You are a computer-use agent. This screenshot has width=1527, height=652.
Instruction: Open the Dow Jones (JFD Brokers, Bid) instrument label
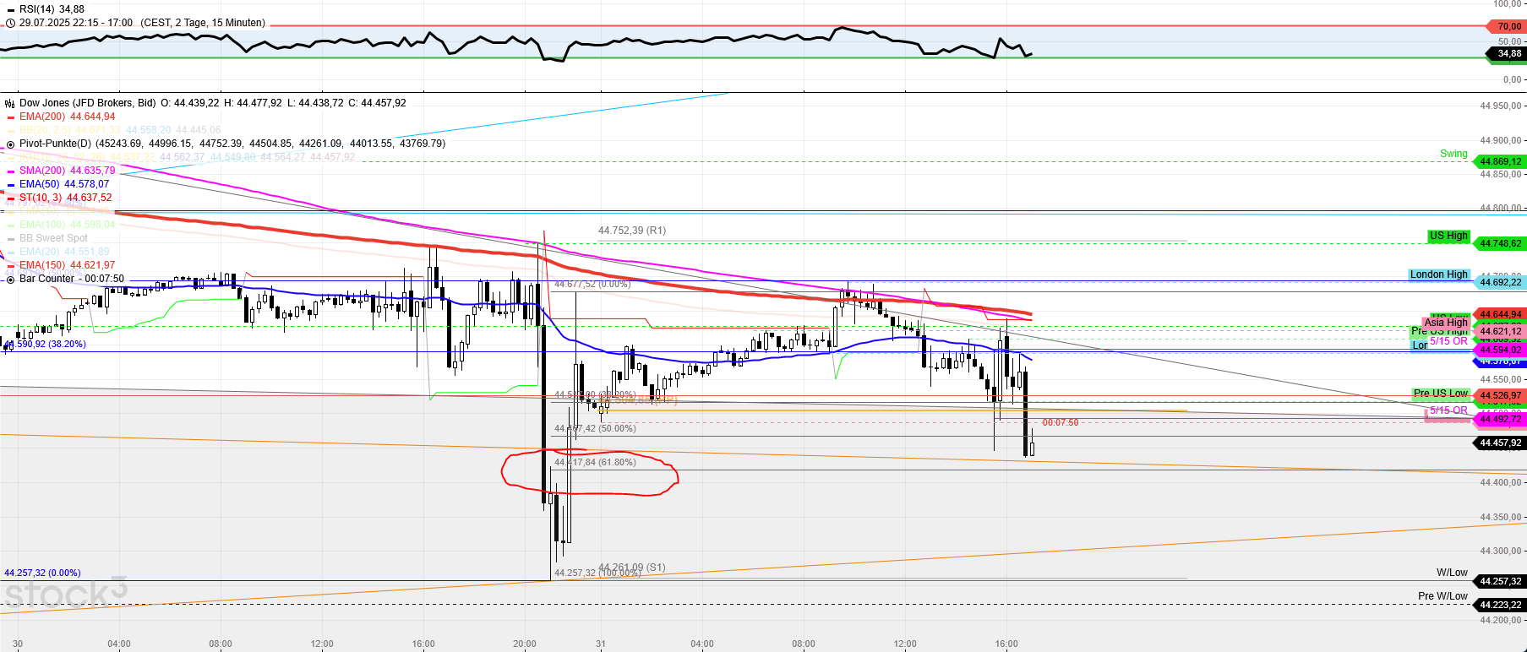coord(87,103)
